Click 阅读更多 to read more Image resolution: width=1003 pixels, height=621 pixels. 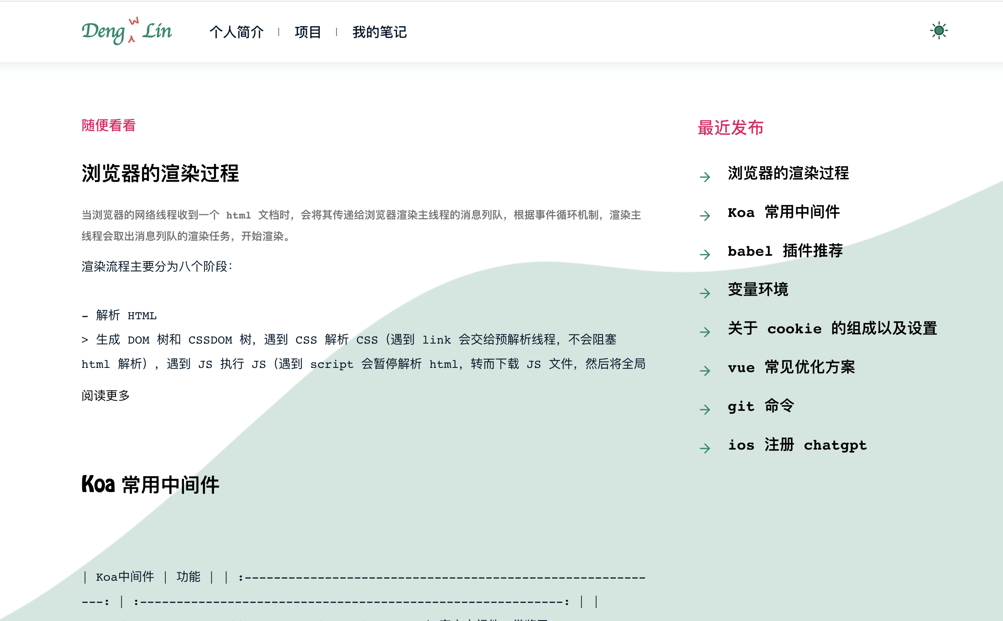tap(106, 396)
